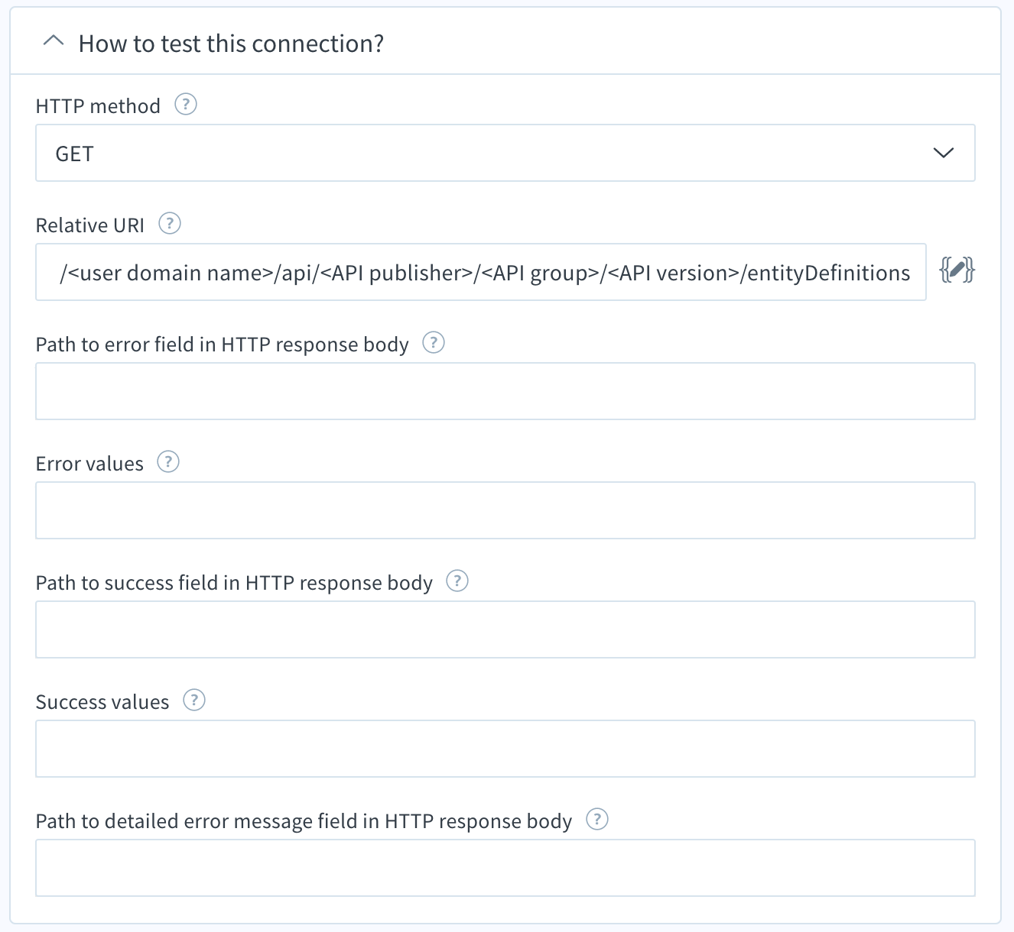
Task: Click the help icon beside Relative URI
Action: pyautogui.click(x=170, y=223)
